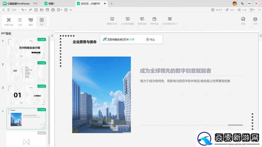Switch to 大纲 outline view
Screen dimensions: 262x147
(20, 22)
